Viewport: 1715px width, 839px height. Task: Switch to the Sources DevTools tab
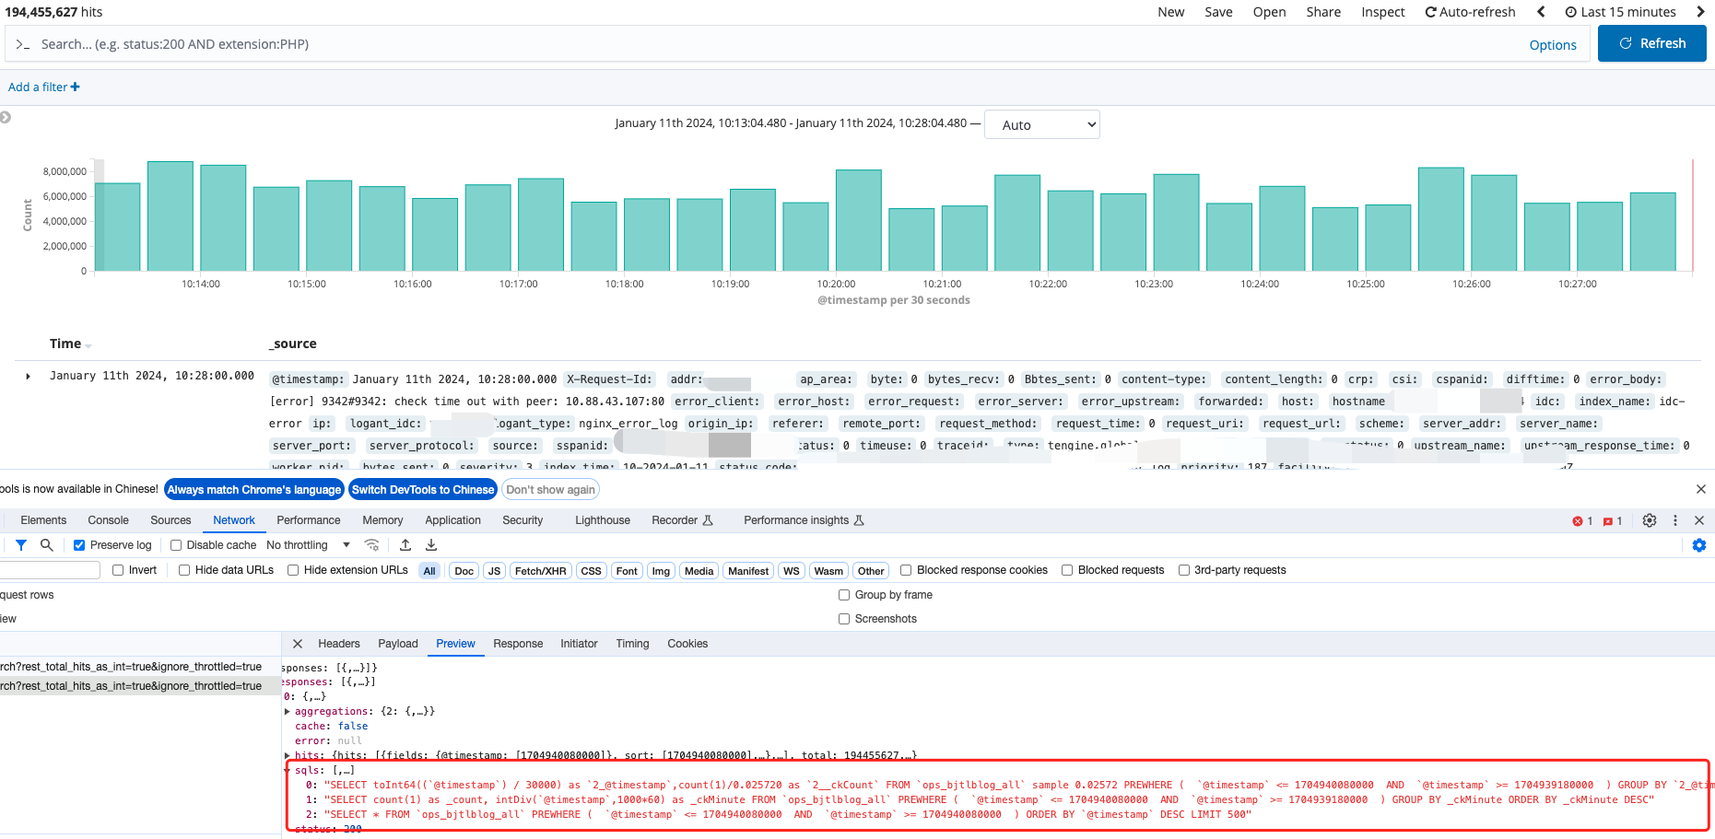170,520
